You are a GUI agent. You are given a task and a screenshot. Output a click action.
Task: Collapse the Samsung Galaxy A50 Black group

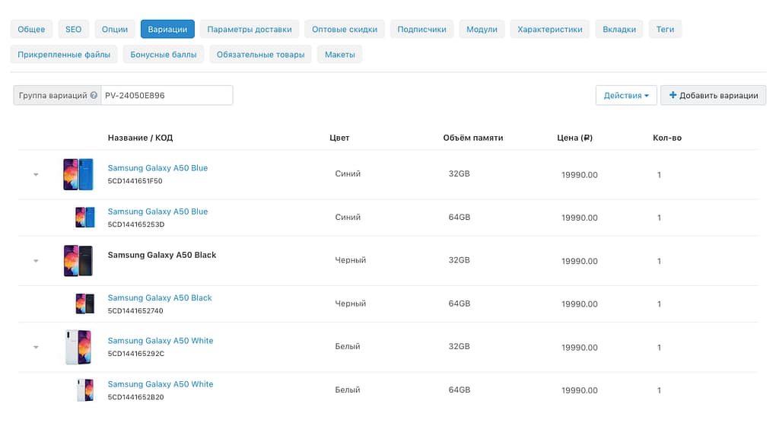36,261
